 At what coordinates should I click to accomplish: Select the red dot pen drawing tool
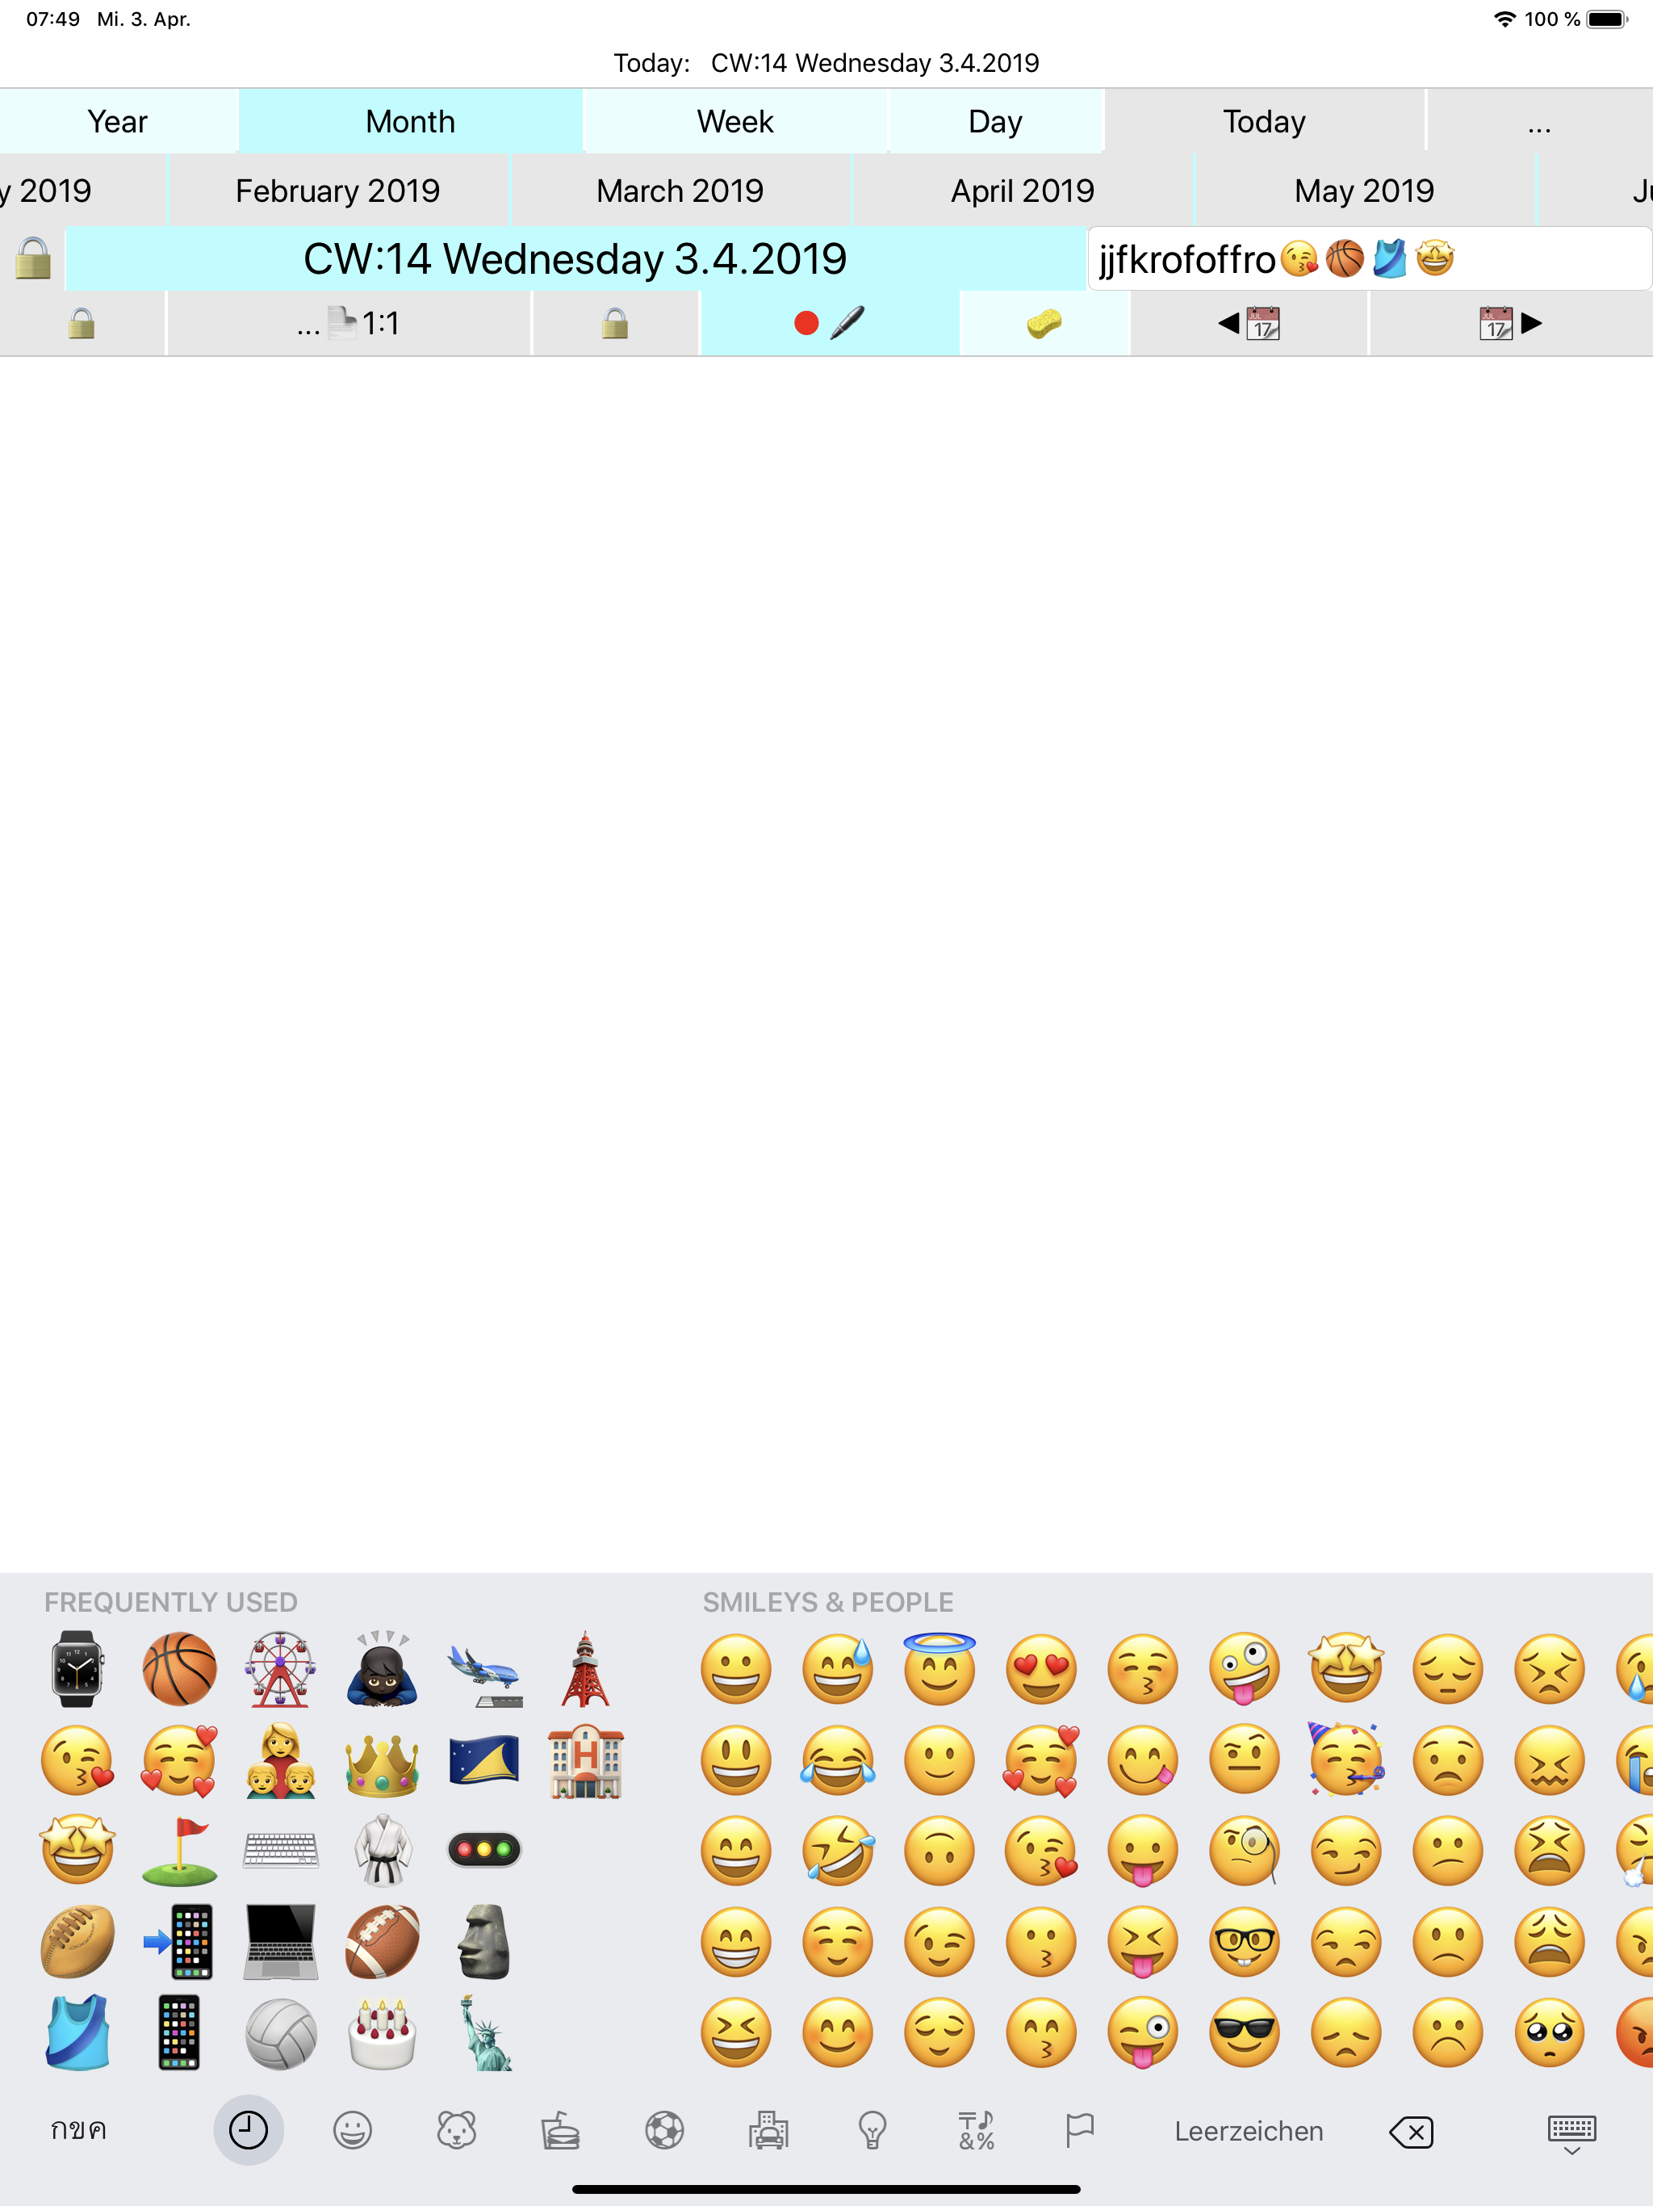point(830,323)
